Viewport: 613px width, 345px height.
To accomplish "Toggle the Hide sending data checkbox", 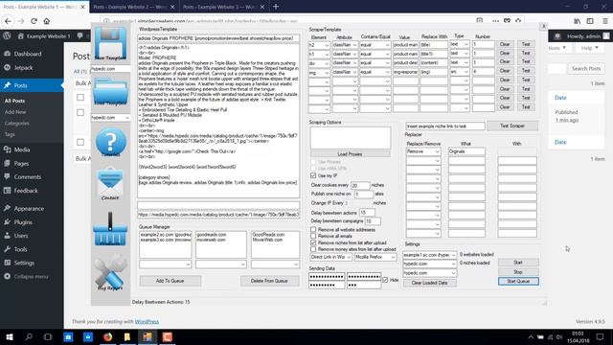I will (x=385, y=280).
